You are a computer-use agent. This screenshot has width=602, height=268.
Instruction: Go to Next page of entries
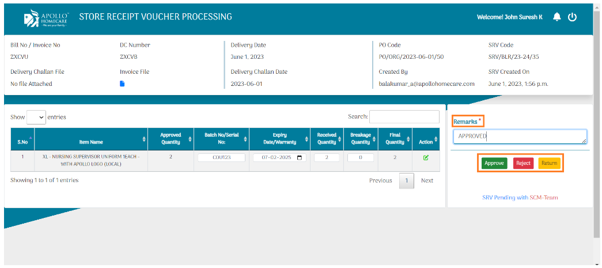point(427,180)
